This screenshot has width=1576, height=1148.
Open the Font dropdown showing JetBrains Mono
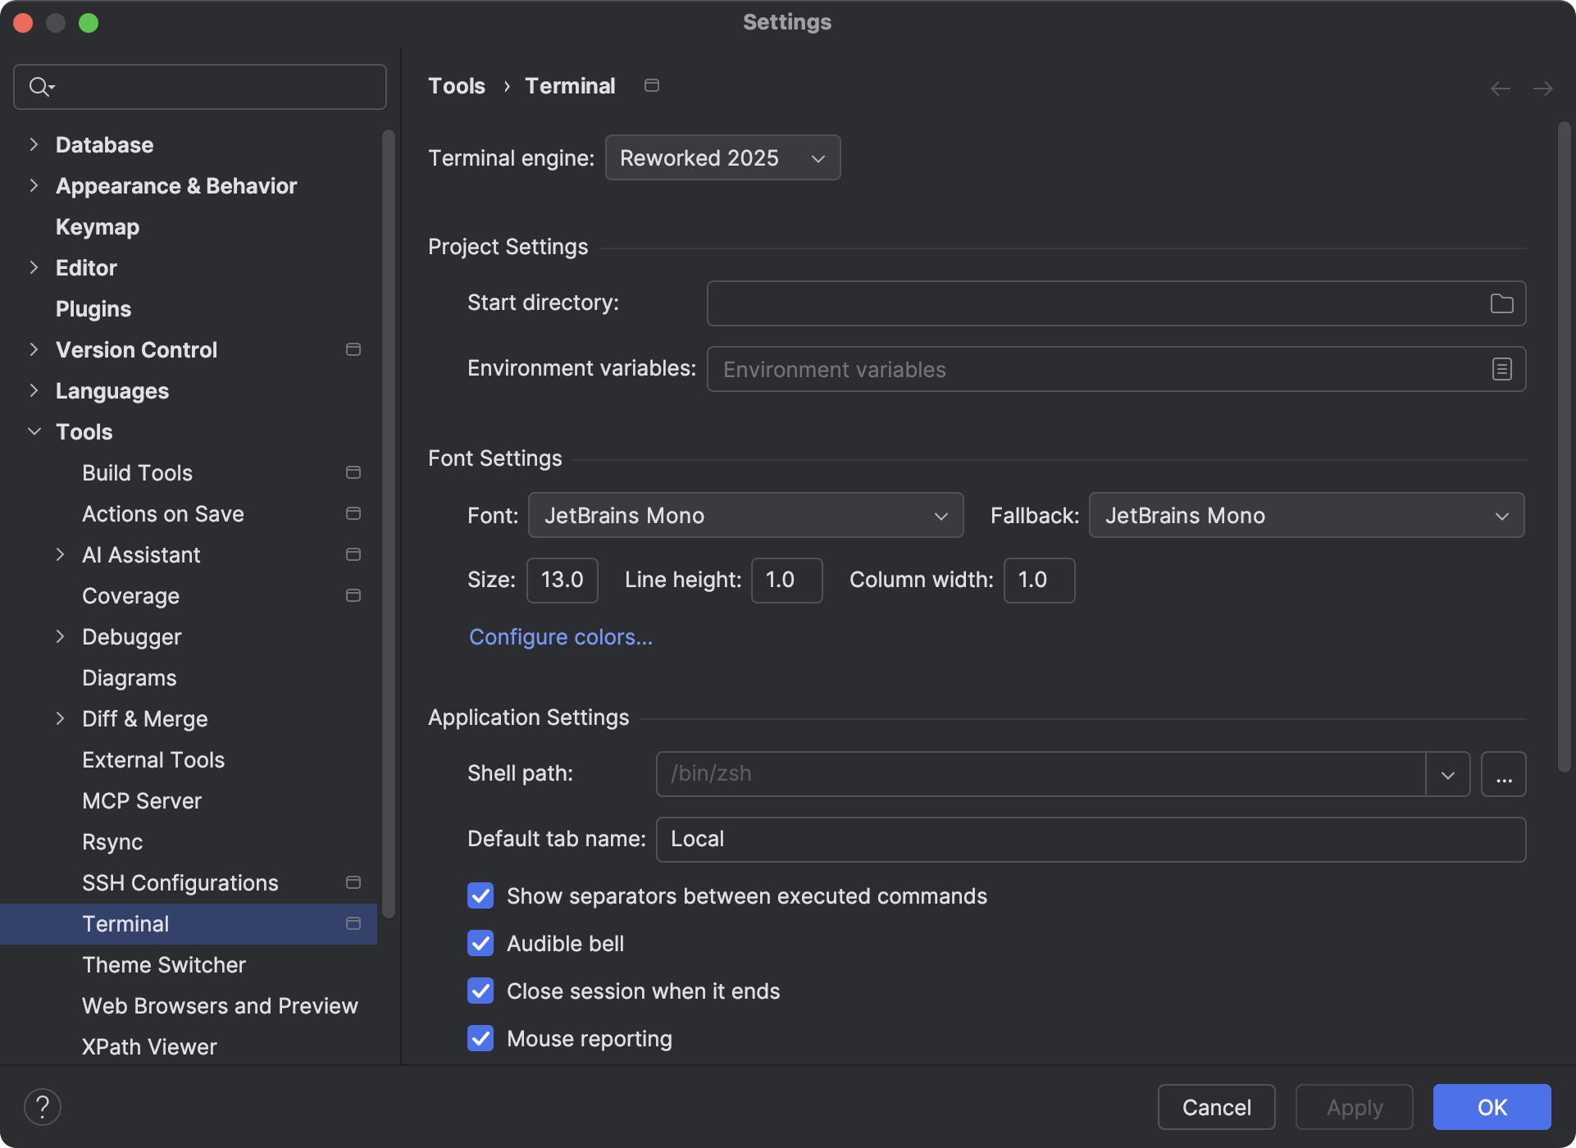point(745,515)
